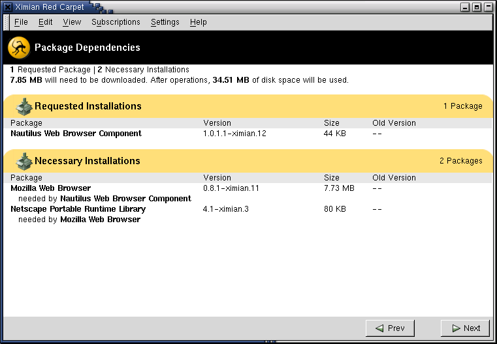Open the File menu
Image resolution: width=497 pixels, height=344 pixels.
pos(22,22)
